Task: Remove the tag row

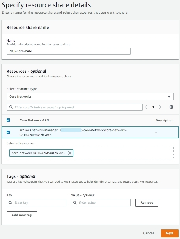Action: pos(147,203)
